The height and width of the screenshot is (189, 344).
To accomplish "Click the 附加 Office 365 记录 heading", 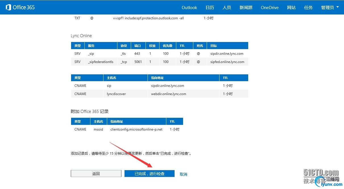I will click(90, 112).
